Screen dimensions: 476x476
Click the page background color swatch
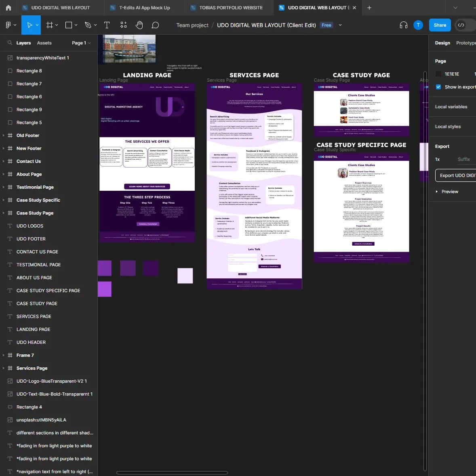pos(438,74)
